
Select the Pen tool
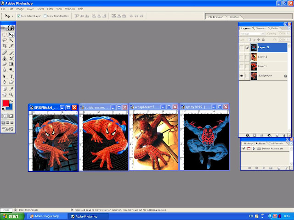pos(5,82)
